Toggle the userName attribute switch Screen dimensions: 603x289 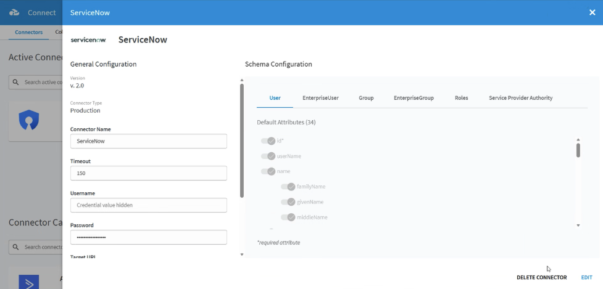click(x=268, y=156)
